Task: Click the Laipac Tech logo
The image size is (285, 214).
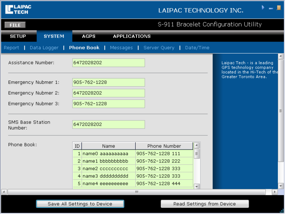Action: point(18,9)
